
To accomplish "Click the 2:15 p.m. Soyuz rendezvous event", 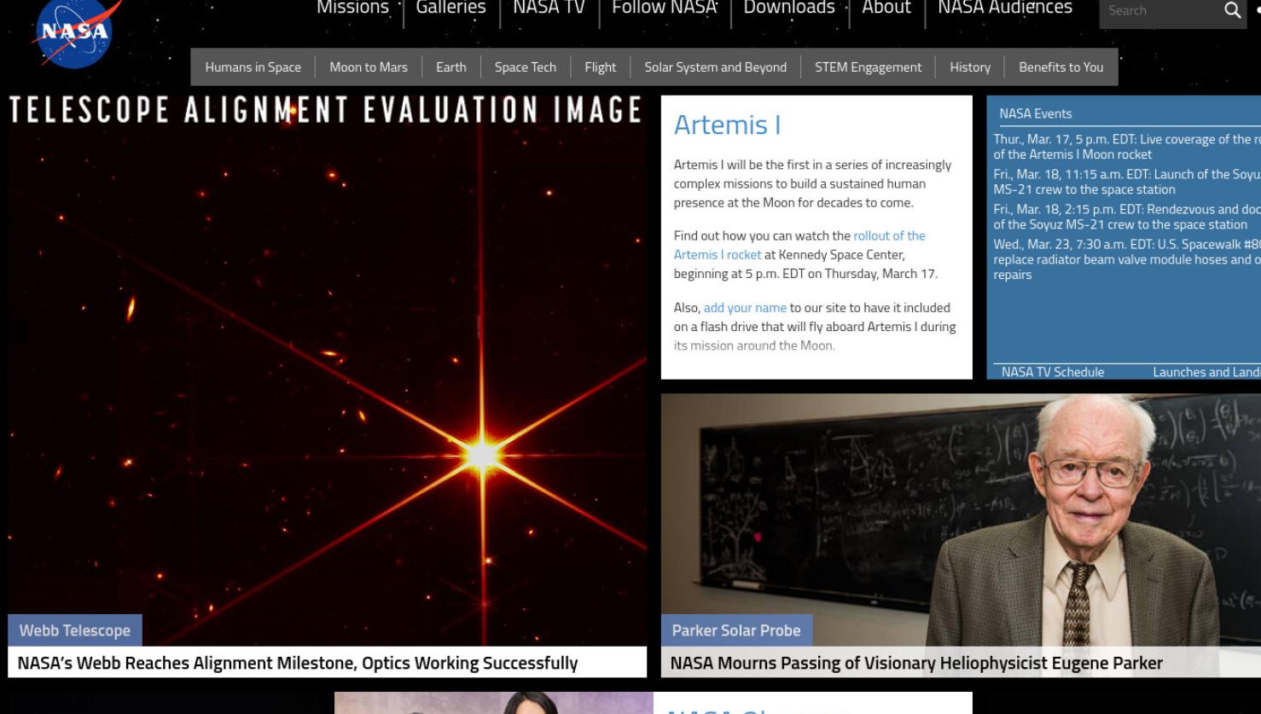I will (x=1127, y=217).
